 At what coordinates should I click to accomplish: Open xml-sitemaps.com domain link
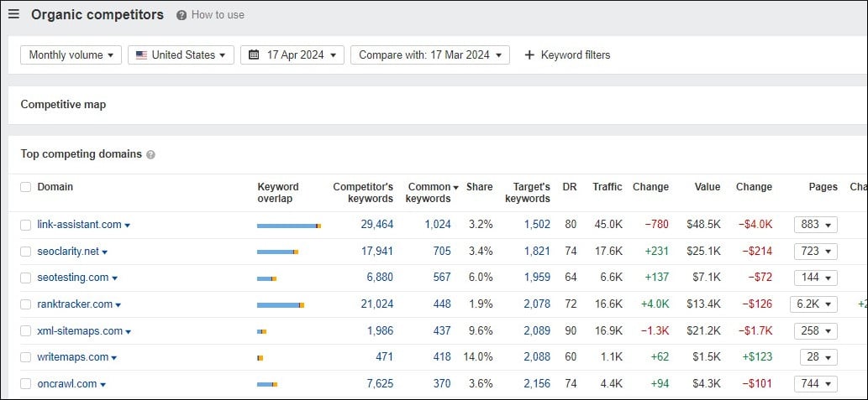[x=80, y=331]
